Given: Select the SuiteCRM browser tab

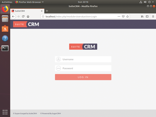Looking at the screenshot, I should click(x=27, y=11).
